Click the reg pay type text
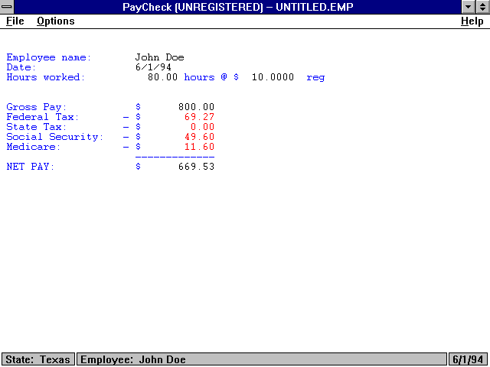This screenshot has width=490, height=367. point(315,77)
